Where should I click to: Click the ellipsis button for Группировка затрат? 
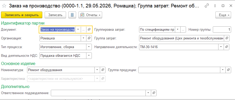(183, 29)
